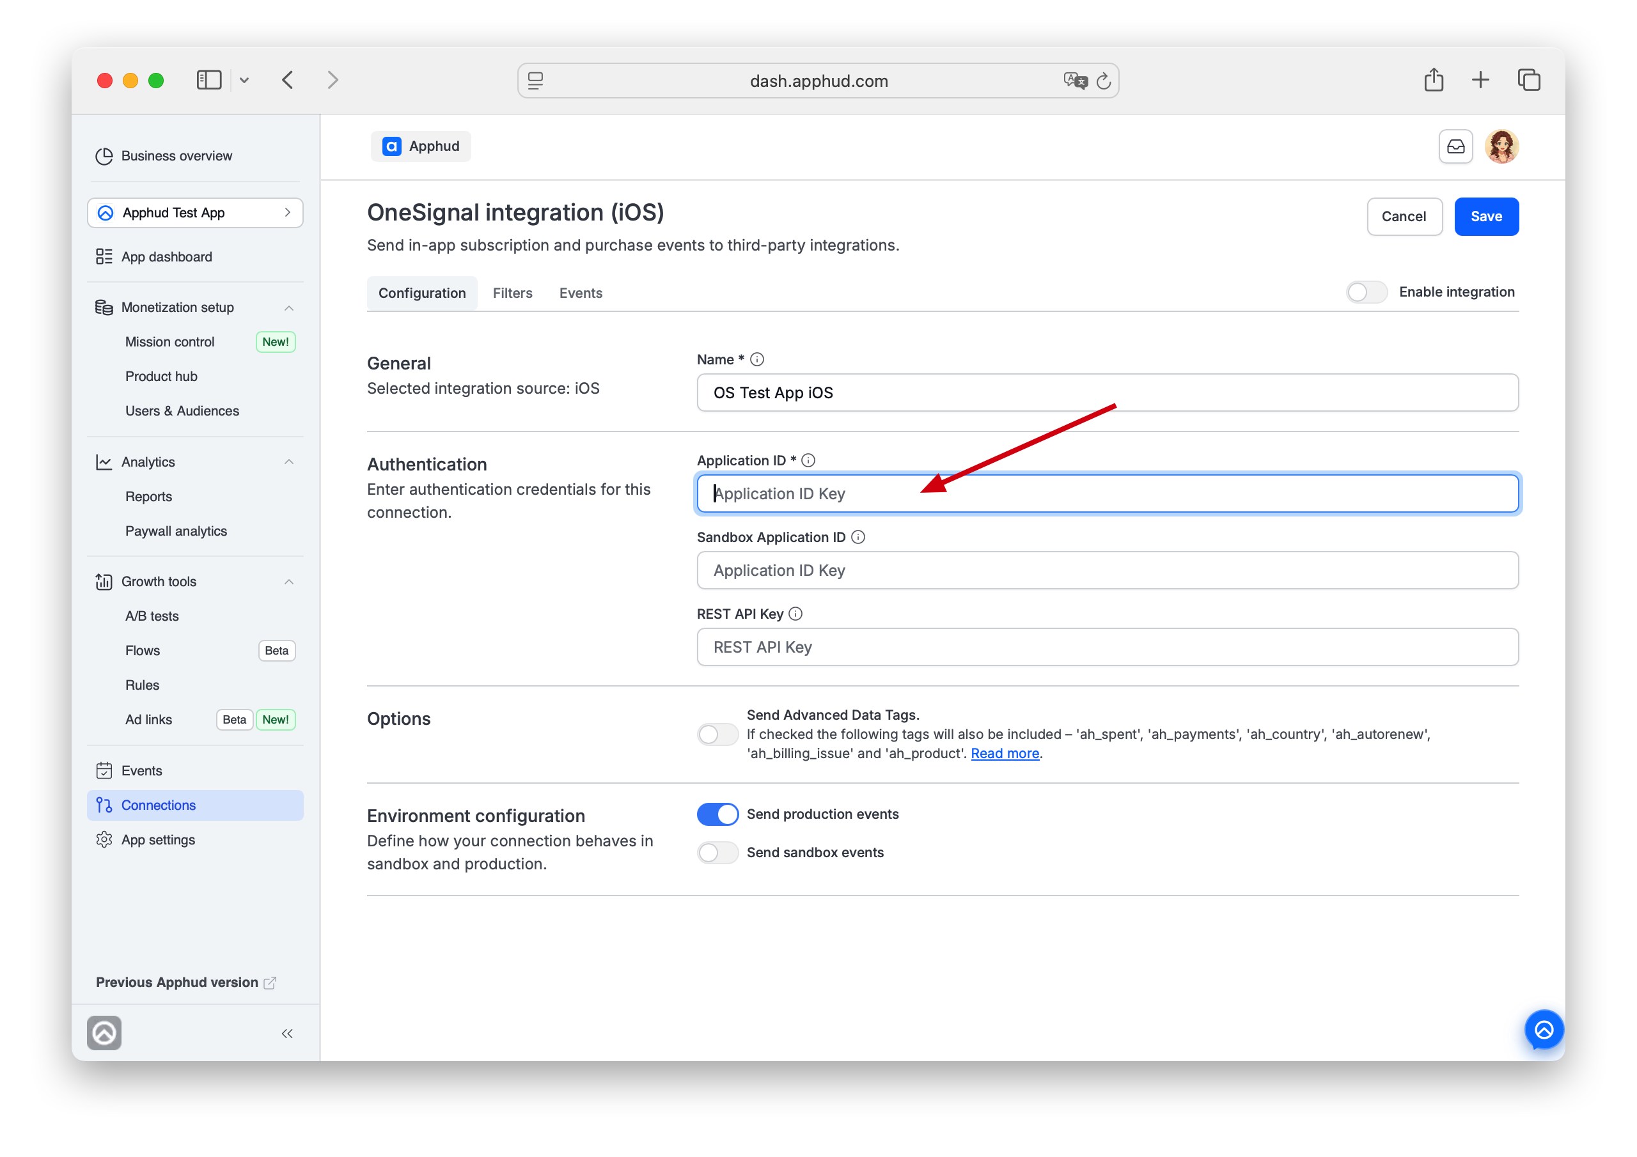Switch to the Events tab
This screenshot has height=1157, width=1637.
[581, 293]
